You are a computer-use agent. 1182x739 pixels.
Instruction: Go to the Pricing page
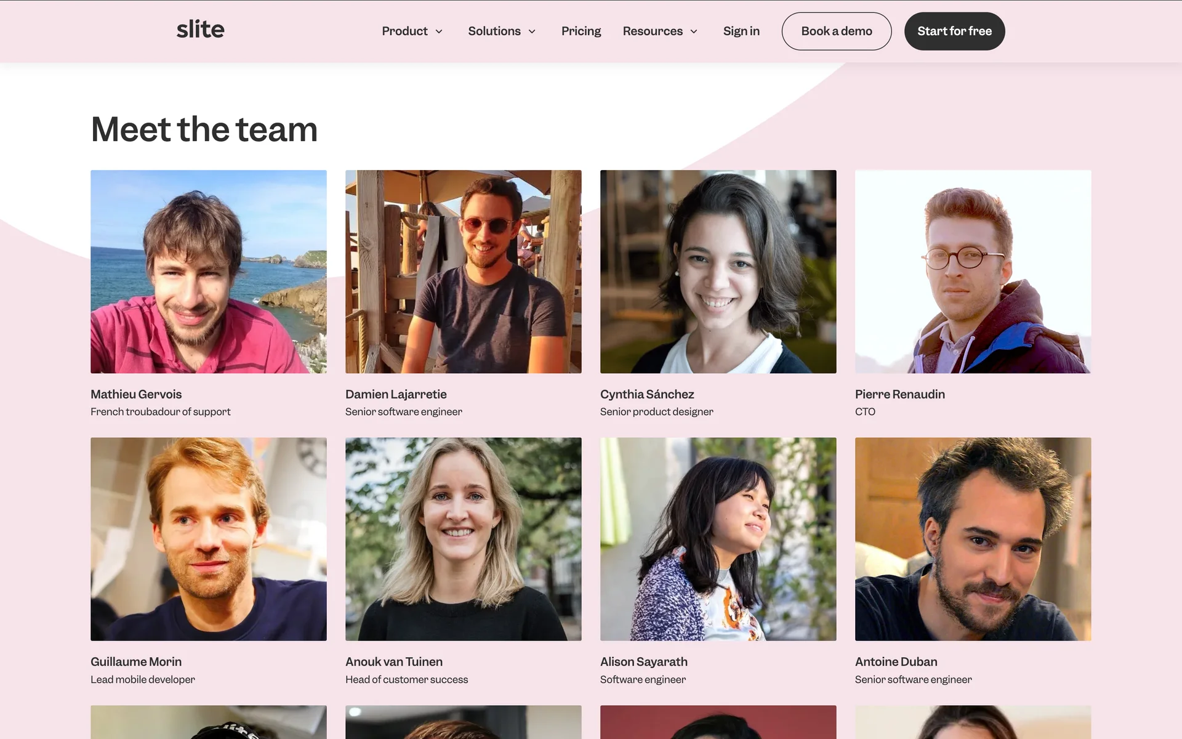pyautogui.click(x=581, y=31)
